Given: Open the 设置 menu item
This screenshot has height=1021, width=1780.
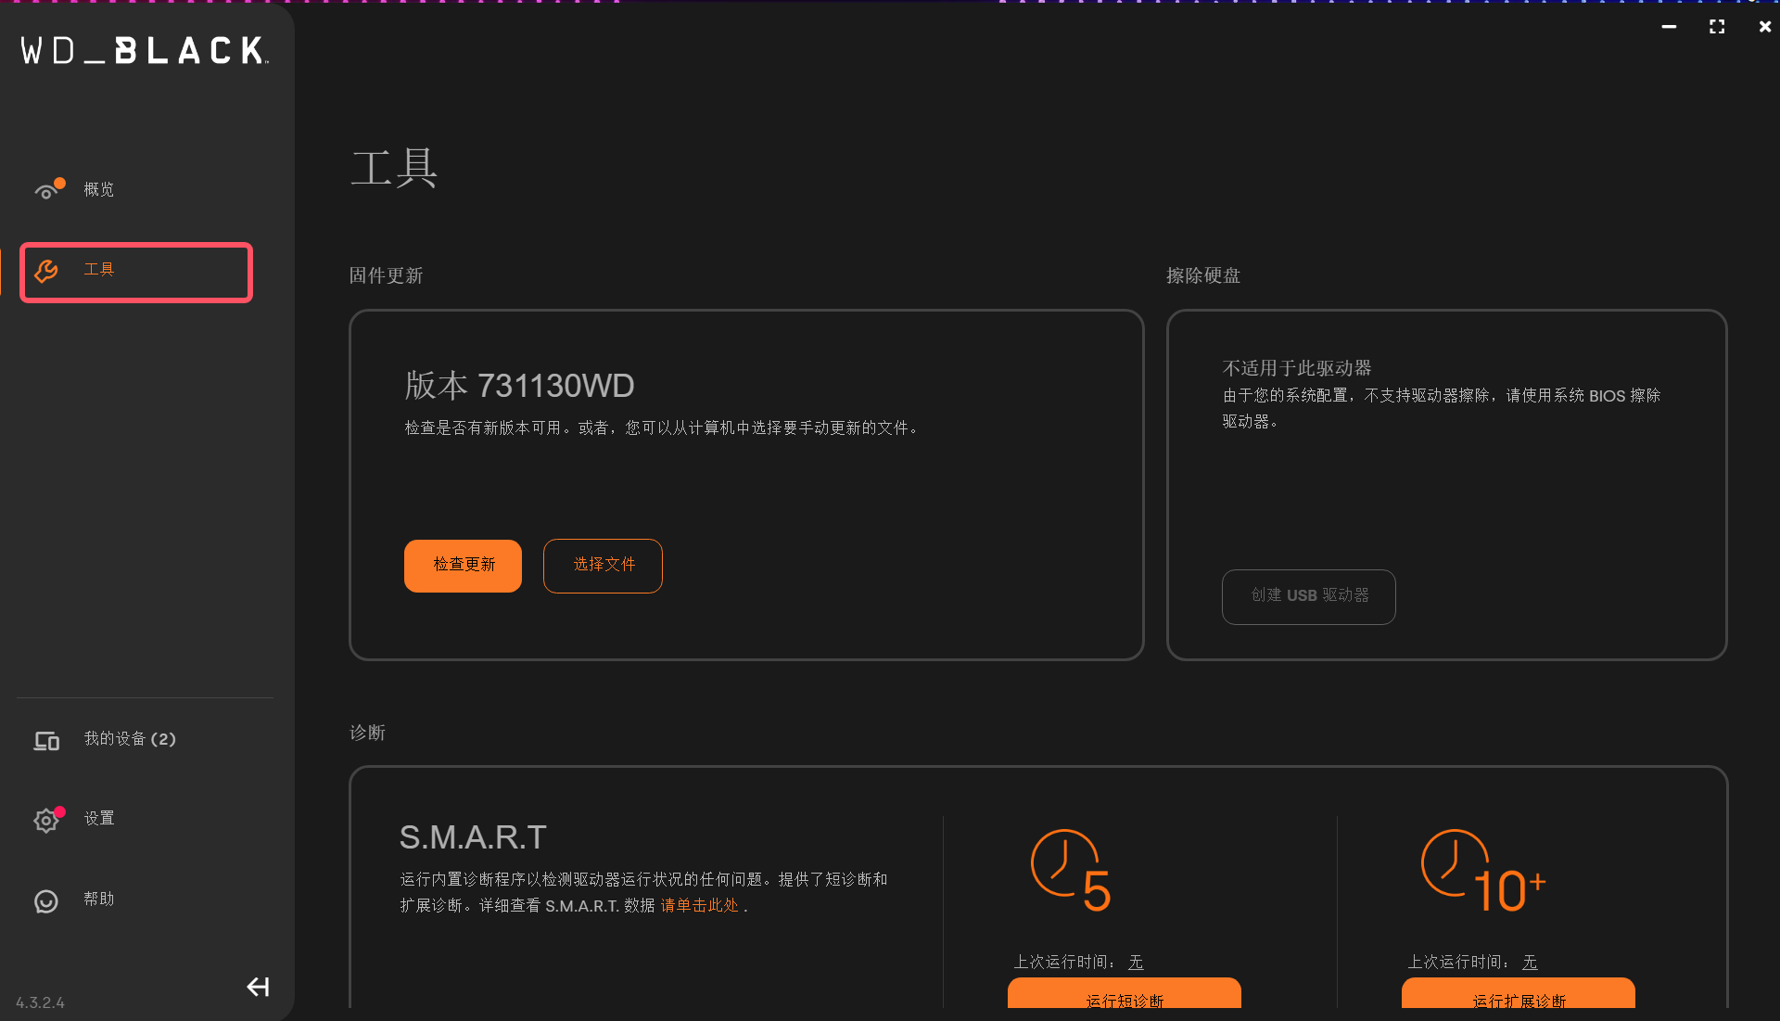Looking at the screenshot, I should (99, 818).
